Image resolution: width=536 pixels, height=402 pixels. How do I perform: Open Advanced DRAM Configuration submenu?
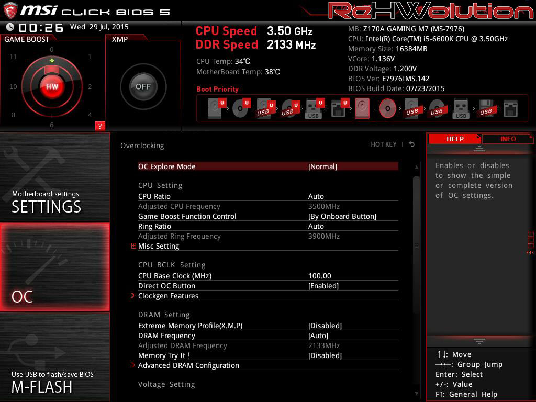pyautogui.click(x=188, y=365)
